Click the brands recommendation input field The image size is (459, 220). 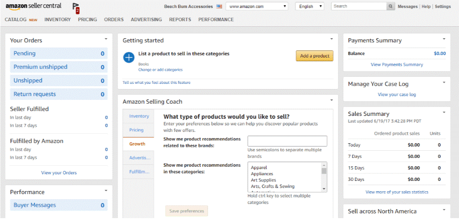287,141
